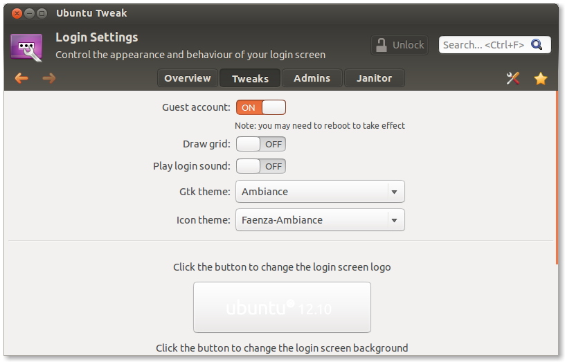Switch to the Overview tab
565x362 pixels.
[188, 78]
